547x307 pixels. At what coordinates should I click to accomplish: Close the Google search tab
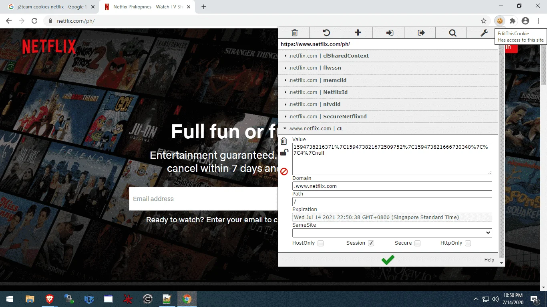[x=93, y=7]
